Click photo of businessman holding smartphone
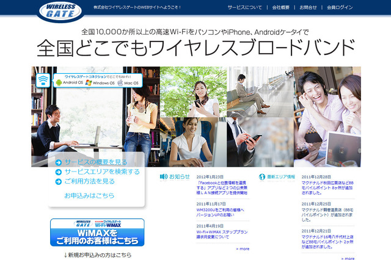 pos(260,142)
